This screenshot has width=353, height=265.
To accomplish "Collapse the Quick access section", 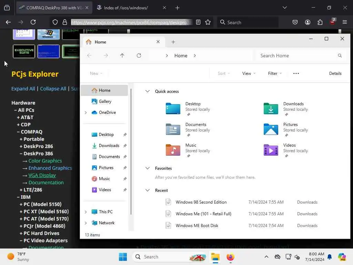I will point(147,91).
